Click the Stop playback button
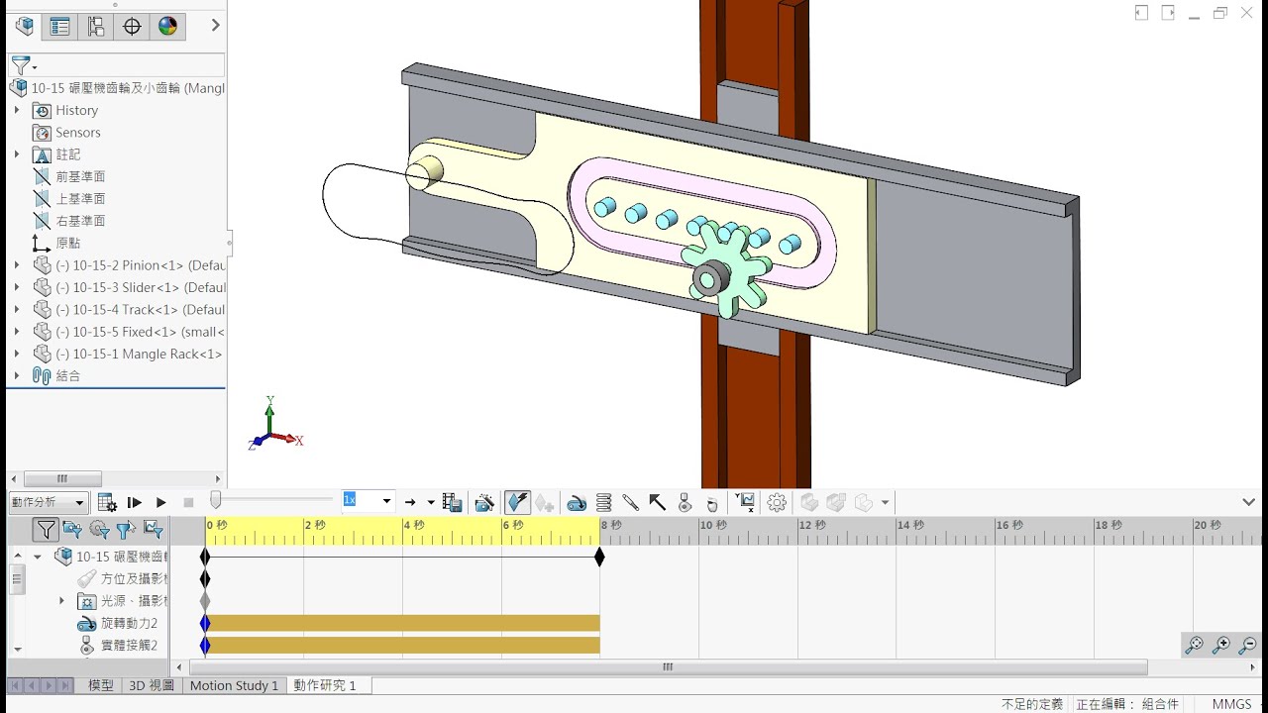Image resolution: width=1268 pixels, height=713 pixels. pyautogui.click(x=188, y=503)
